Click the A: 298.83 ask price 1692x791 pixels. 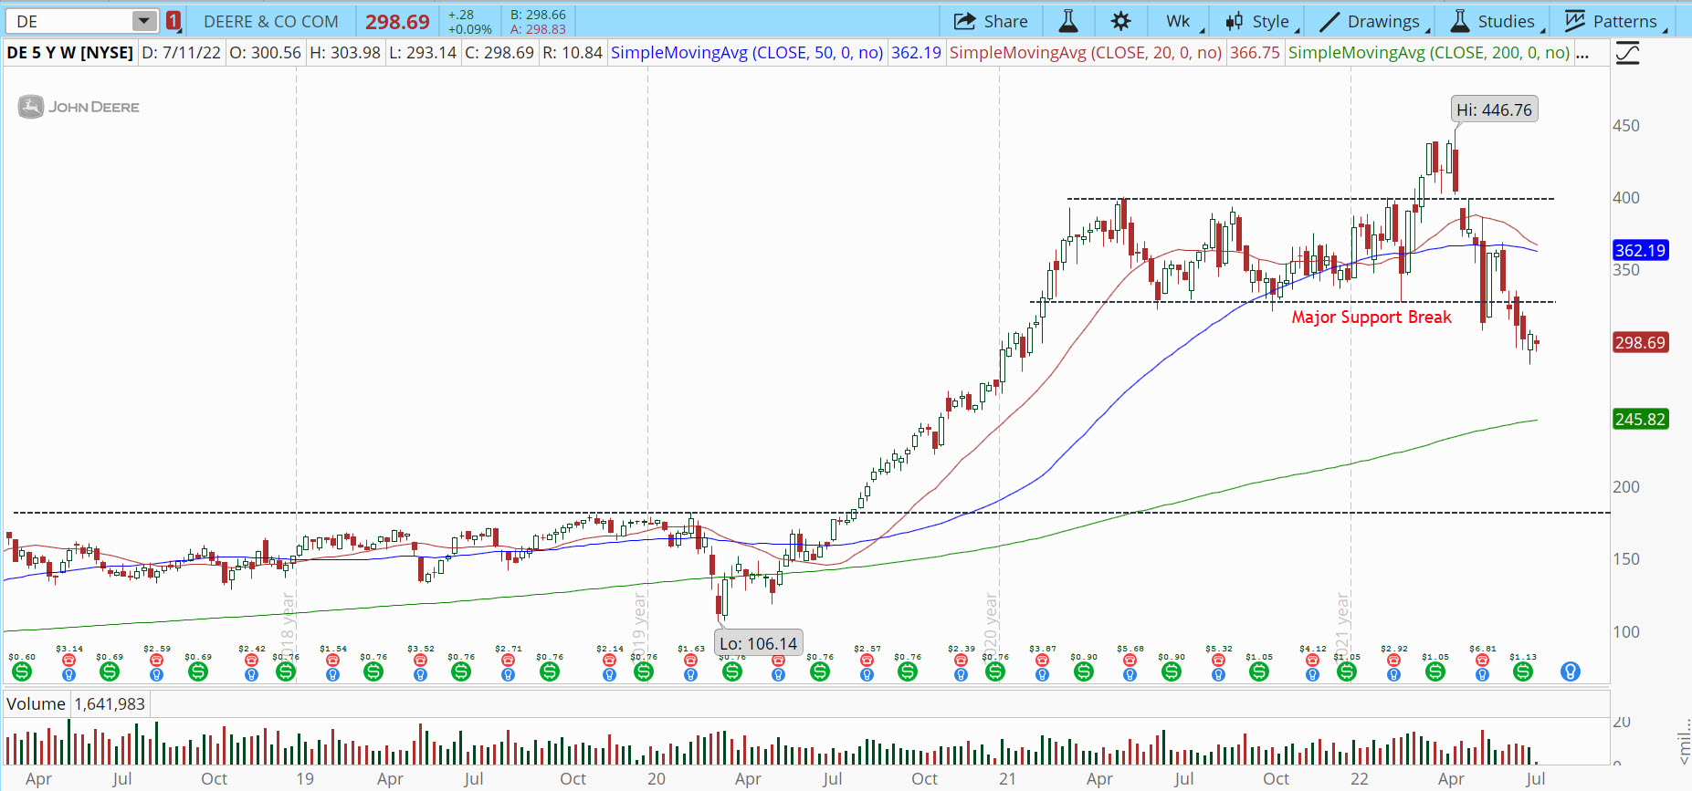pos(538,29)
